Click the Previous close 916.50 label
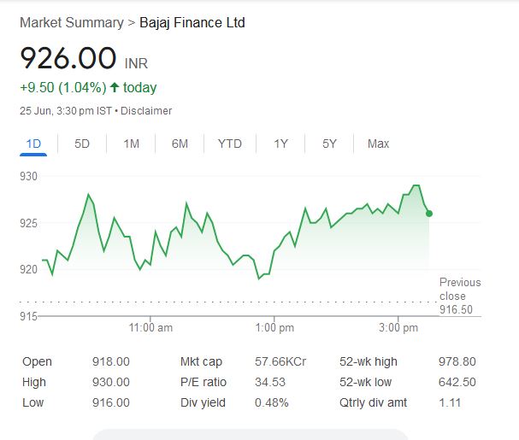Viewport: 519px width, 440px height. [x=460, y=296]
